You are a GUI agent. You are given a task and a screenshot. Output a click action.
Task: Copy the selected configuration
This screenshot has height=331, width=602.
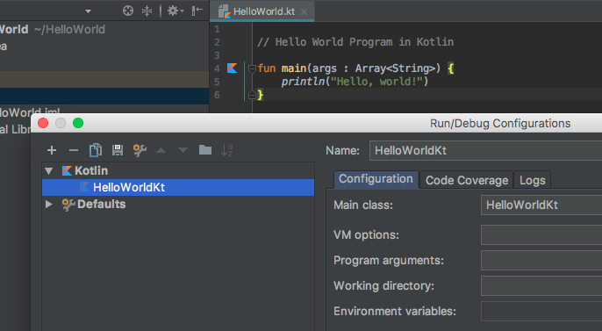click(x=96, y=150)
